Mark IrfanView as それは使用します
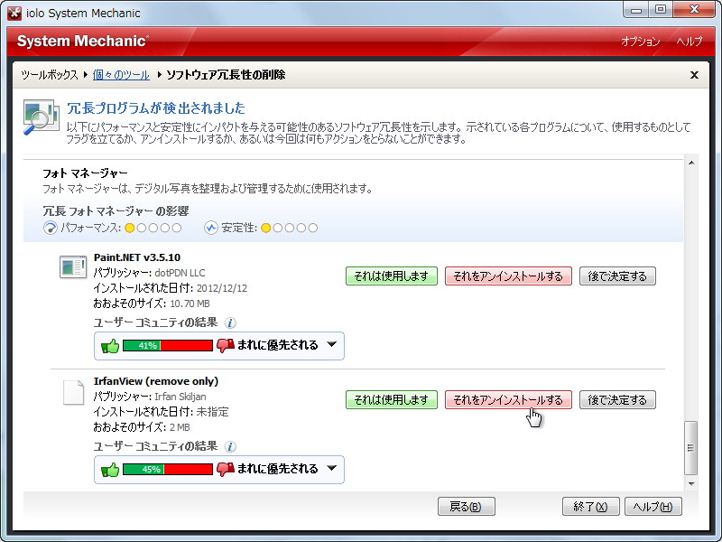The height and width of the screenshot is (542, 722). tap(392, 399)
